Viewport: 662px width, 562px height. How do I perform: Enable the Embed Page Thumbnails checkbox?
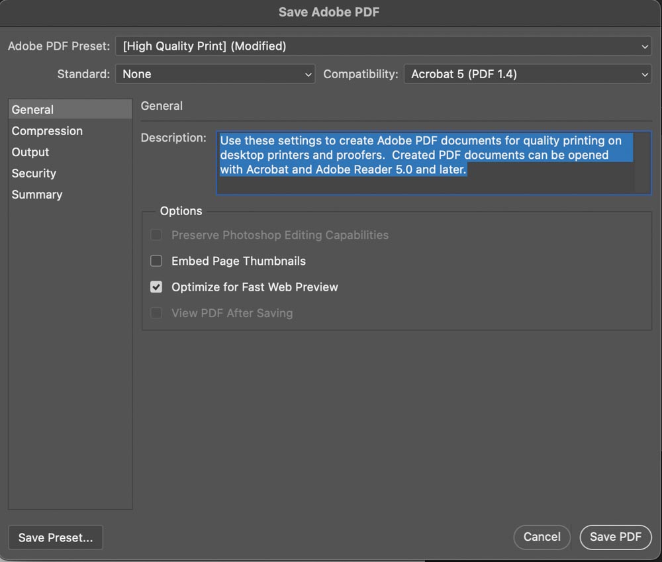click(x=156, y=261)
